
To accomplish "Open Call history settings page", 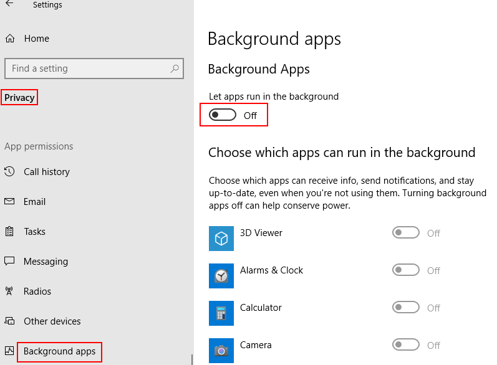I will (x=47, y=171).
